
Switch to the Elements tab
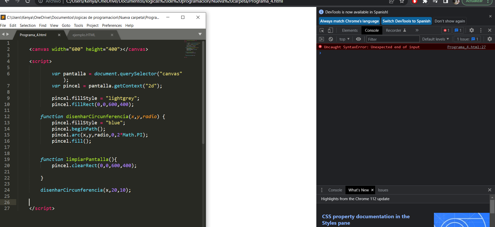(350, 30)
